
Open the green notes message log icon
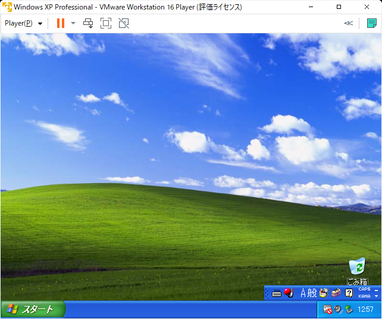(x=372, y=23)
